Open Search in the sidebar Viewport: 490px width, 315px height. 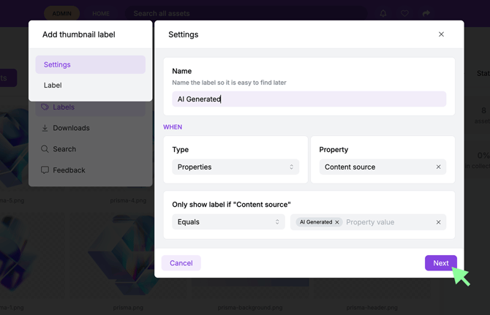coord(64,149)
